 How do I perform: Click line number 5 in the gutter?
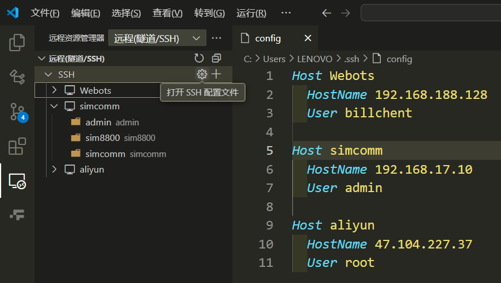(x=270, y=151)
